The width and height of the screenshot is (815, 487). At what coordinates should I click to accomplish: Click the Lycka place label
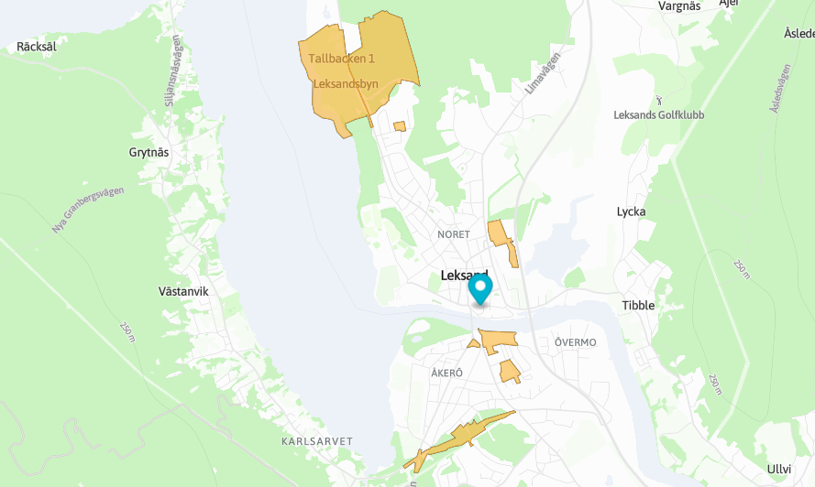[x=631, y=211]
